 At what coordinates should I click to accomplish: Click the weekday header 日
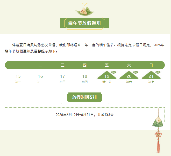coord(151,65)
